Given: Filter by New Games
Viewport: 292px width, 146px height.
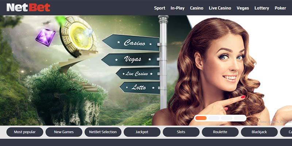Looking at the screenshot, I should (64, 132).
